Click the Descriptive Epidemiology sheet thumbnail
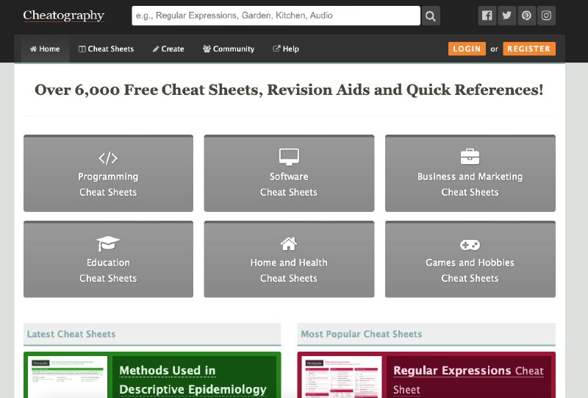The height and width of the screenshot is (398, 588). pos(68,377)
